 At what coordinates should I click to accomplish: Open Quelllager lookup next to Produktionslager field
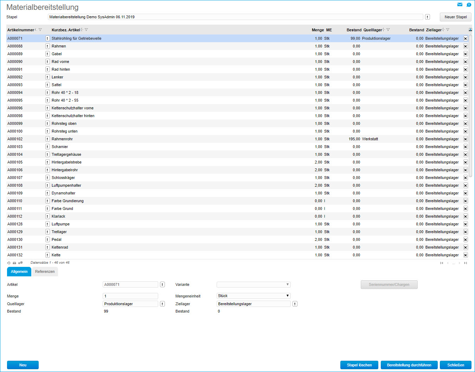click(x=162, y=304)
